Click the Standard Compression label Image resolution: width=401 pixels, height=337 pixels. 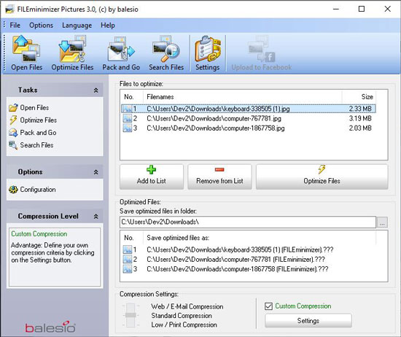pyautogui.click(x=182, y=316)
